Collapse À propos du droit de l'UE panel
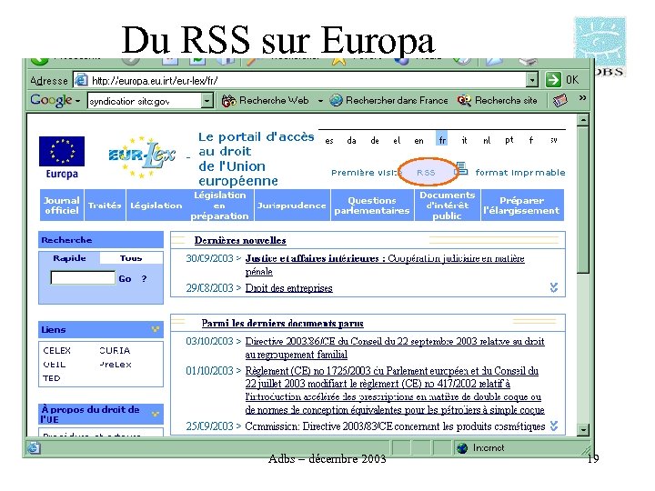 click(155, 414)
